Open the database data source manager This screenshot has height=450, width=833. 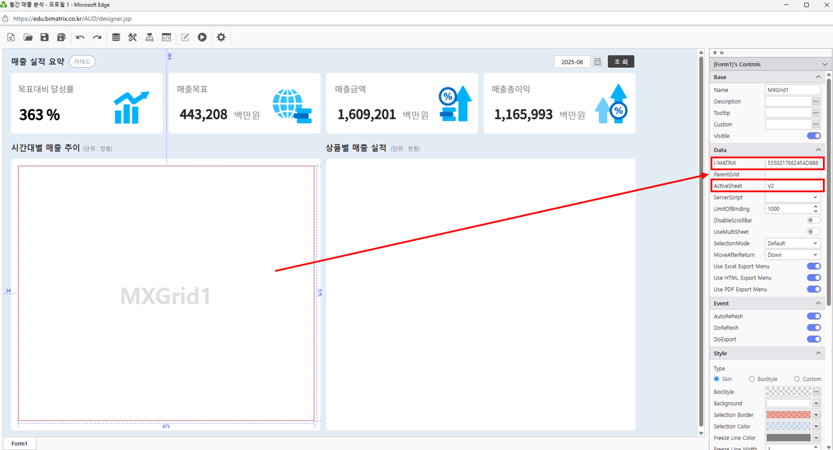(116, 37)
